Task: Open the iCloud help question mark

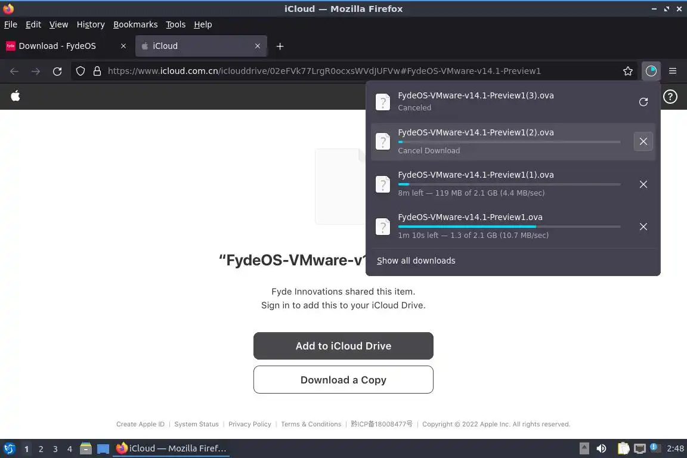Action: click(x=670, y=97)
